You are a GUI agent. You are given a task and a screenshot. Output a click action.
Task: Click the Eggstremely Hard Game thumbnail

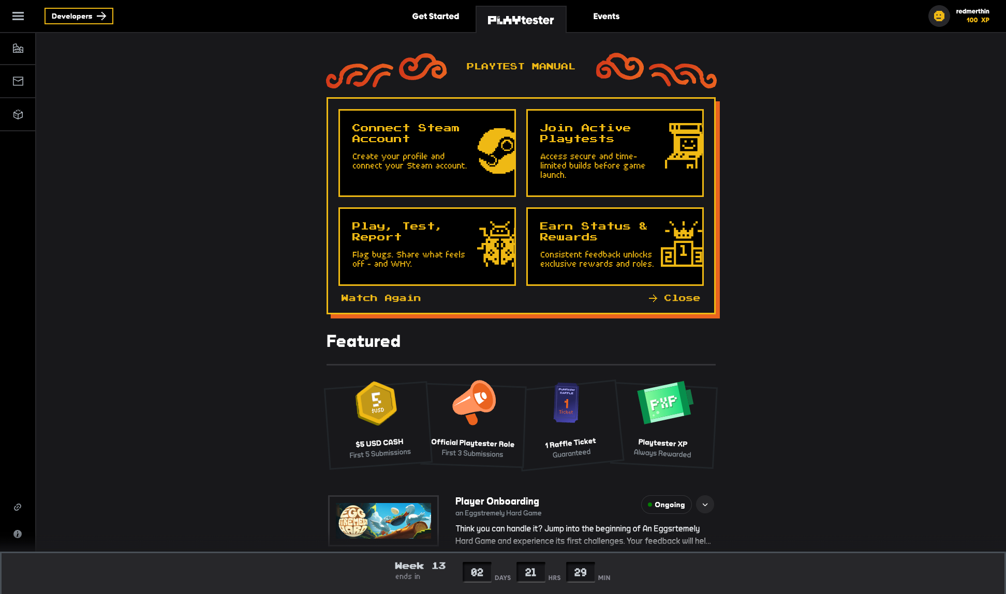pos(383,521)
